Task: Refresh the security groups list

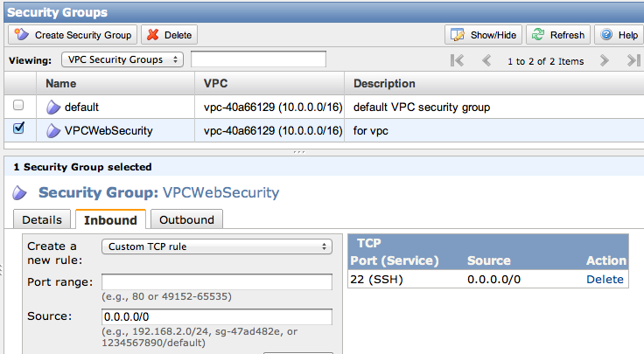Action: [558, 35]
